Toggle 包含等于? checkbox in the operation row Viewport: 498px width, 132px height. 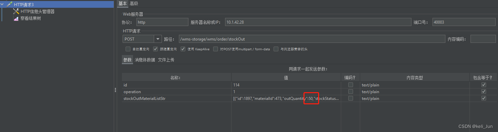[x=484, y=91]
